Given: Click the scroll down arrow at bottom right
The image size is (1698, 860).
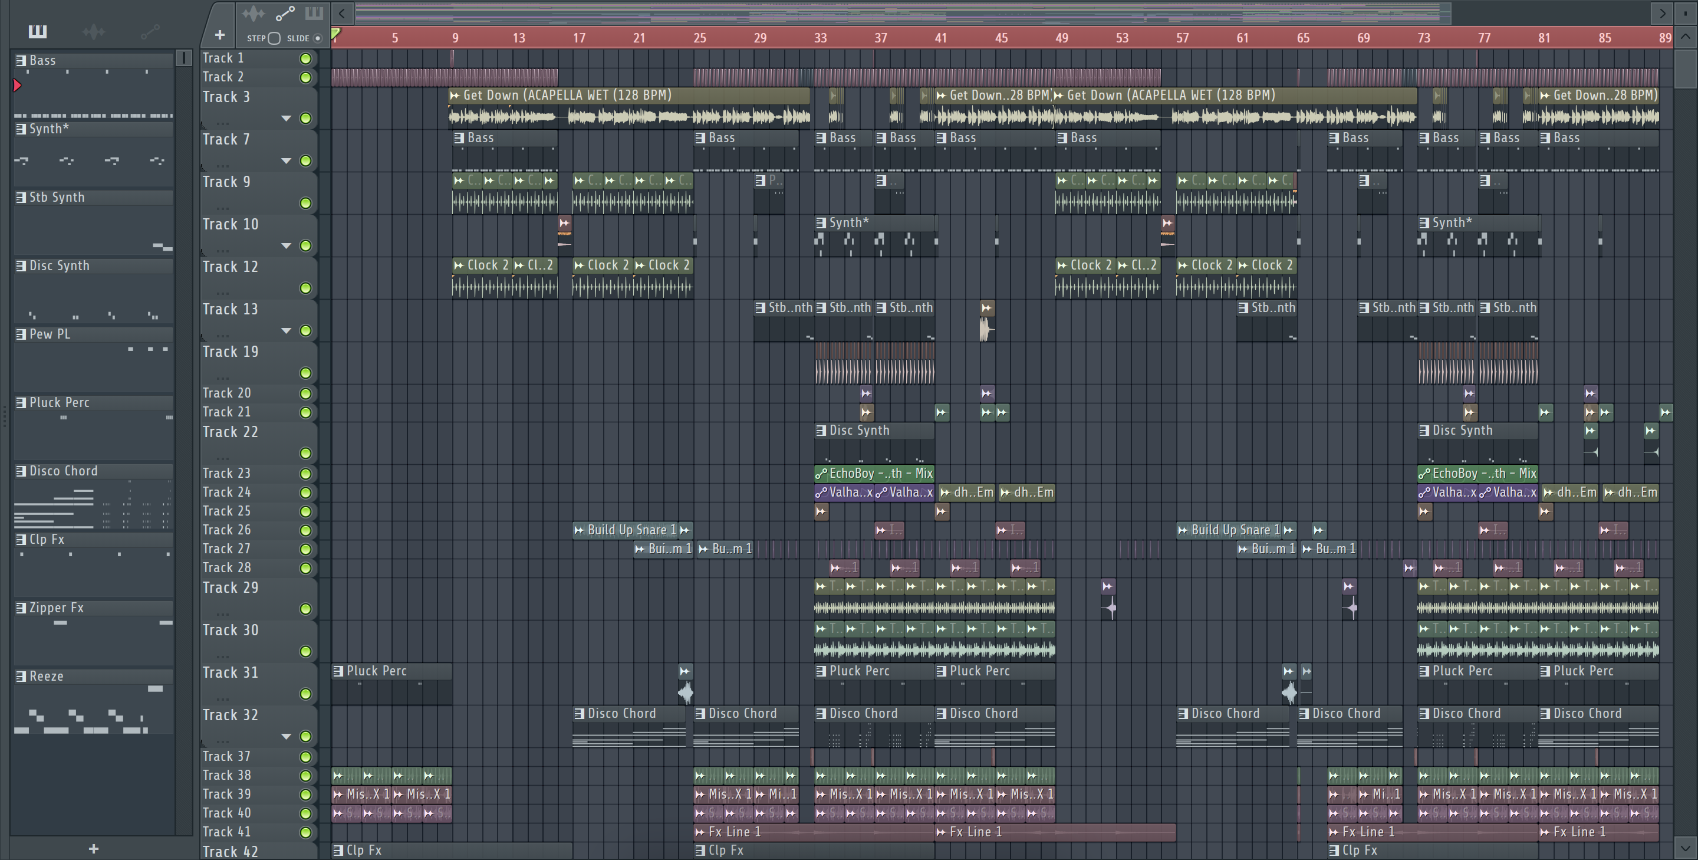Looking at the screenshot, I should tap(1686, 847).
